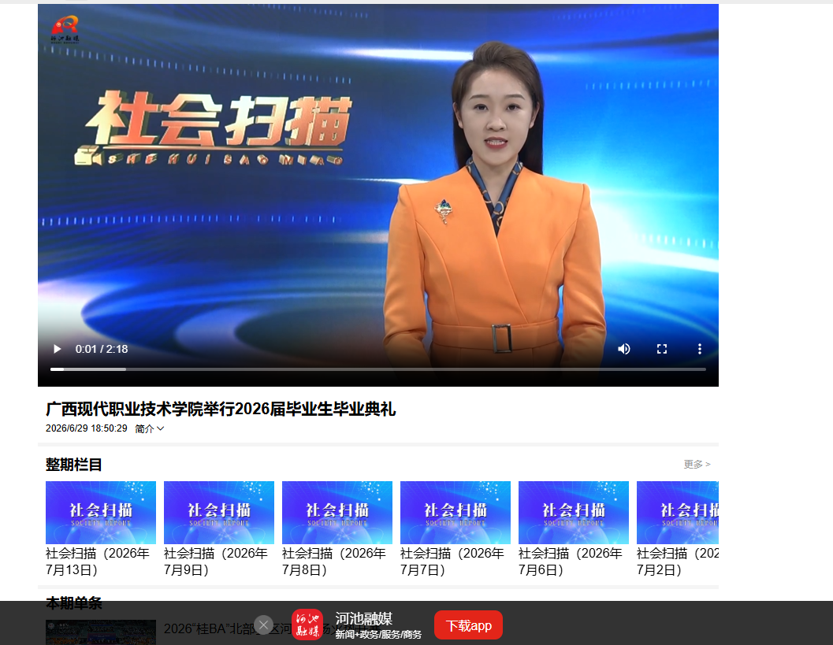Viewport: 833px width, 645px height.
Task: Mute the video volume
Action: pos(623,349)
